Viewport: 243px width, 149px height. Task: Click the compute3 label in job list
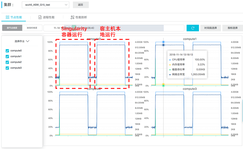(x=16, y=68)
